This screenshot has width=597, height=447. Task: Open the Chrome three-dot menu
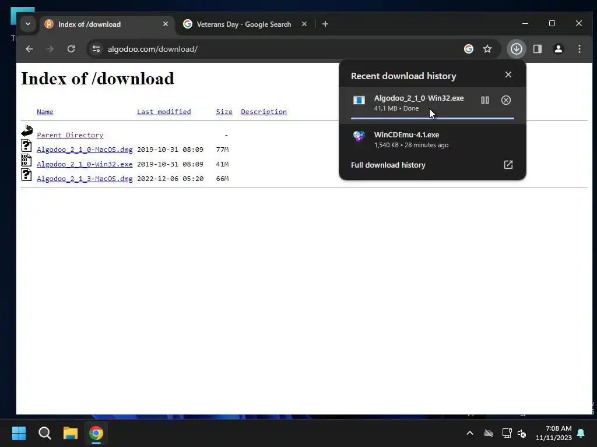point(580,49)
